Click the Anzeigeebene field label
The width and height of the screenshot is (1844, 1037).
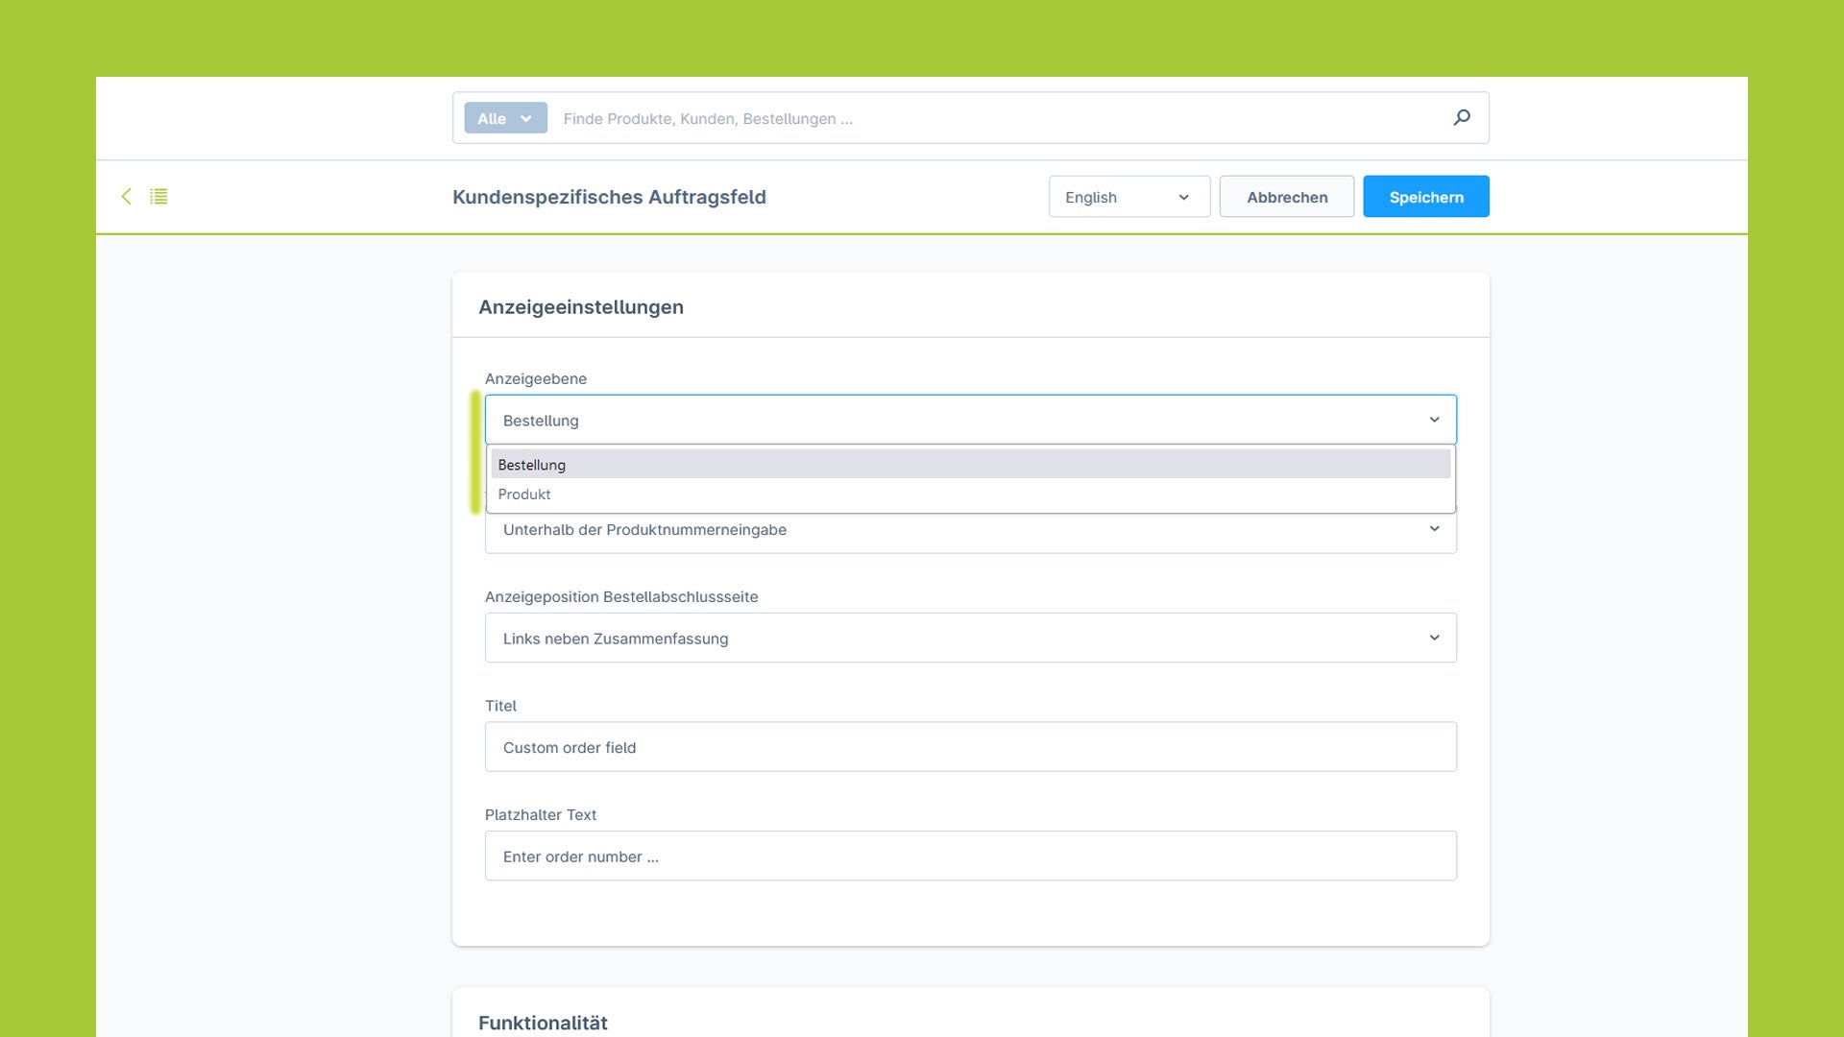pyautogui.click(x=536, y=378)
